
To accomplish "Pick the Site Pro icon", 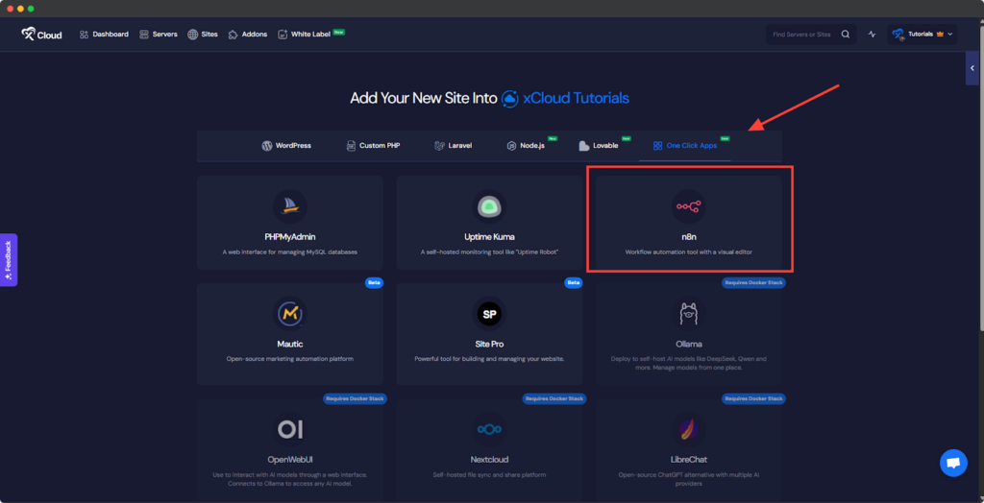I will (x=489, y=313).
